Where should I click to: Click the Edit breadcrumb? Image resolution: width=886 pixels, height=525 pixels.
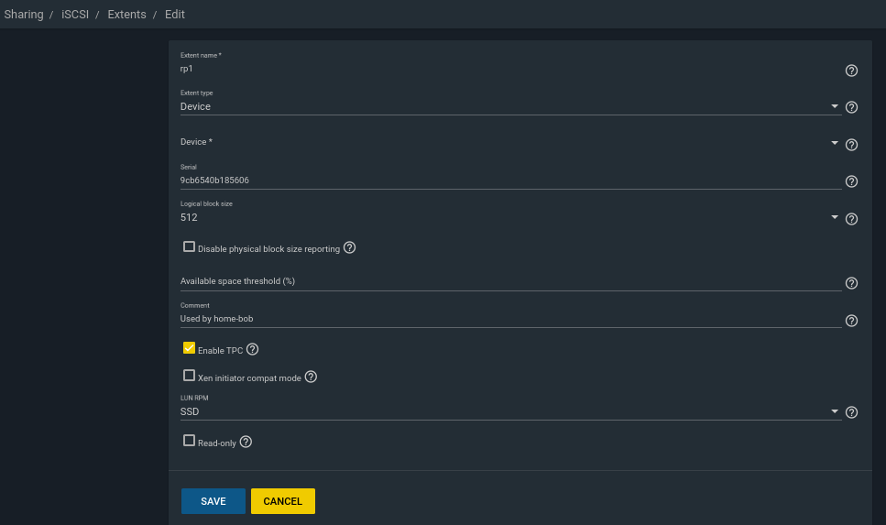[175, 14]
